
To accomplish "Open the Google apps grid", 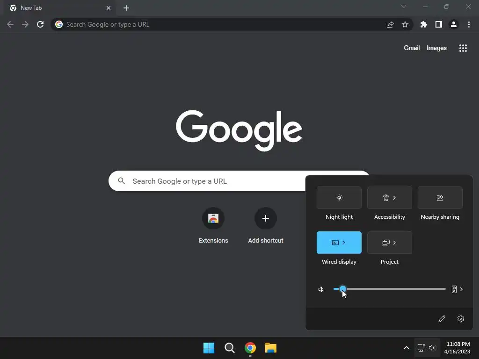I will [463, 48].
